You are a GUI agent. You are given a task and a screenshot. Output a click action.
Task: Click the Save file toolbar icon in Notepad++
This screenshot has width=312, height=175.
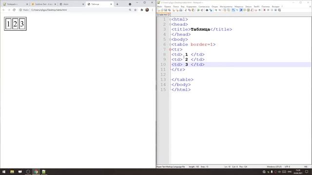click(166, 10)
